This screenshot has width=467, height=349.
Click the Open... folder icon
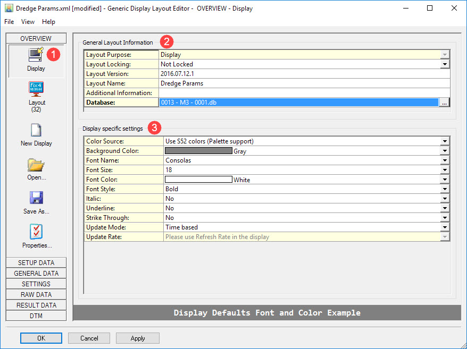click(36, 165)
